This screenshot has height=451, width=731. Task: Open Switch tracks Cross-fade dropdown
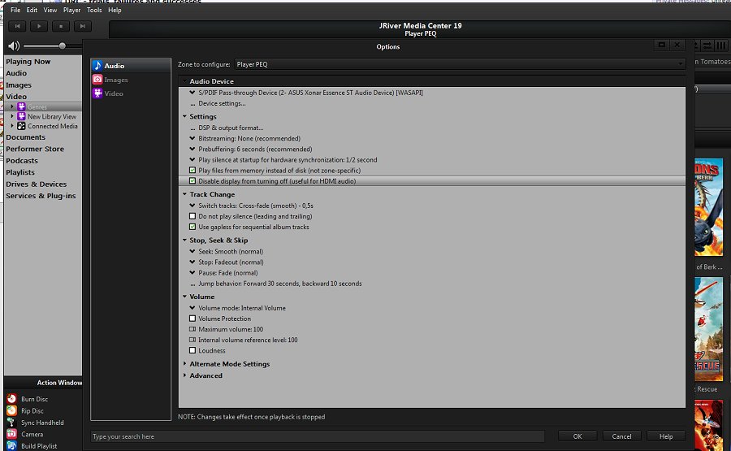(x=192, y=206)
